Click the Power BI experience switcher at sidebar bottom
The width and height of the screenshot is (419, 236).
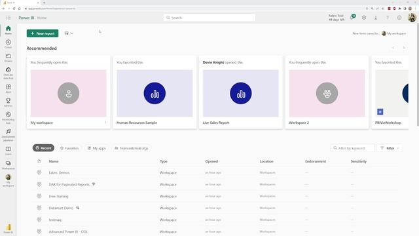(9, 229)
